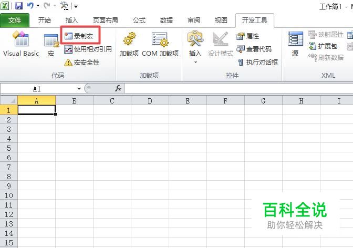Open the 加载项 add-ins gear icon

click(x=129, y=44)
